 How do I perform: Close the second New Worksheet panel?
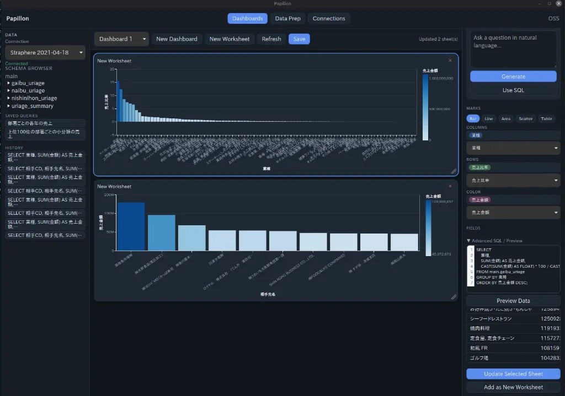(x=450, y=186)
